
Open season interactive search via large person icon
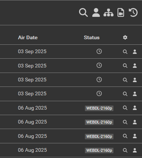(96, 12)
